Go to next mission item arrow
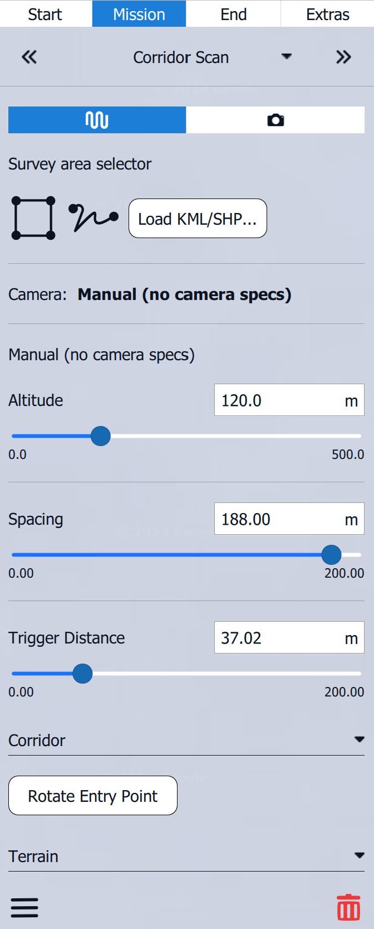 click(x=343, y=57)
